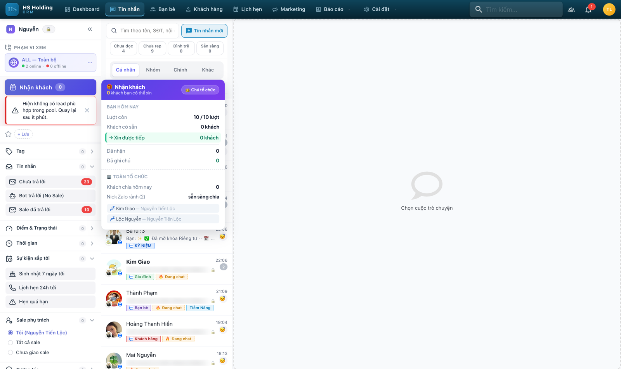Go to Dashboard in the top nav

tap(82, 9)
